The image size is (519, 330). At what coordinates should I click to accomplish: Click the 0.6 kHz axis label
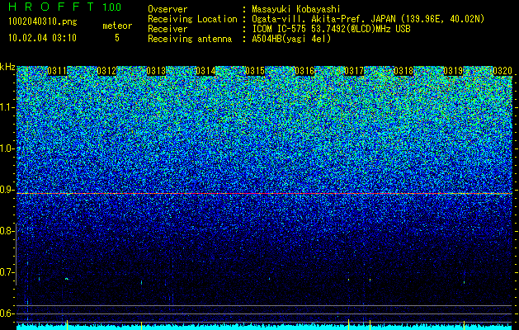click(7, 313)
